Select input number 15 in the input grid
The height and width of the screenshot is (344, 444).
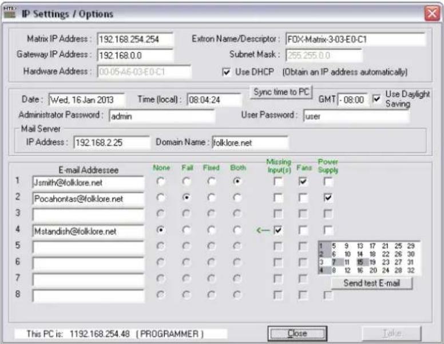point(362,262)
